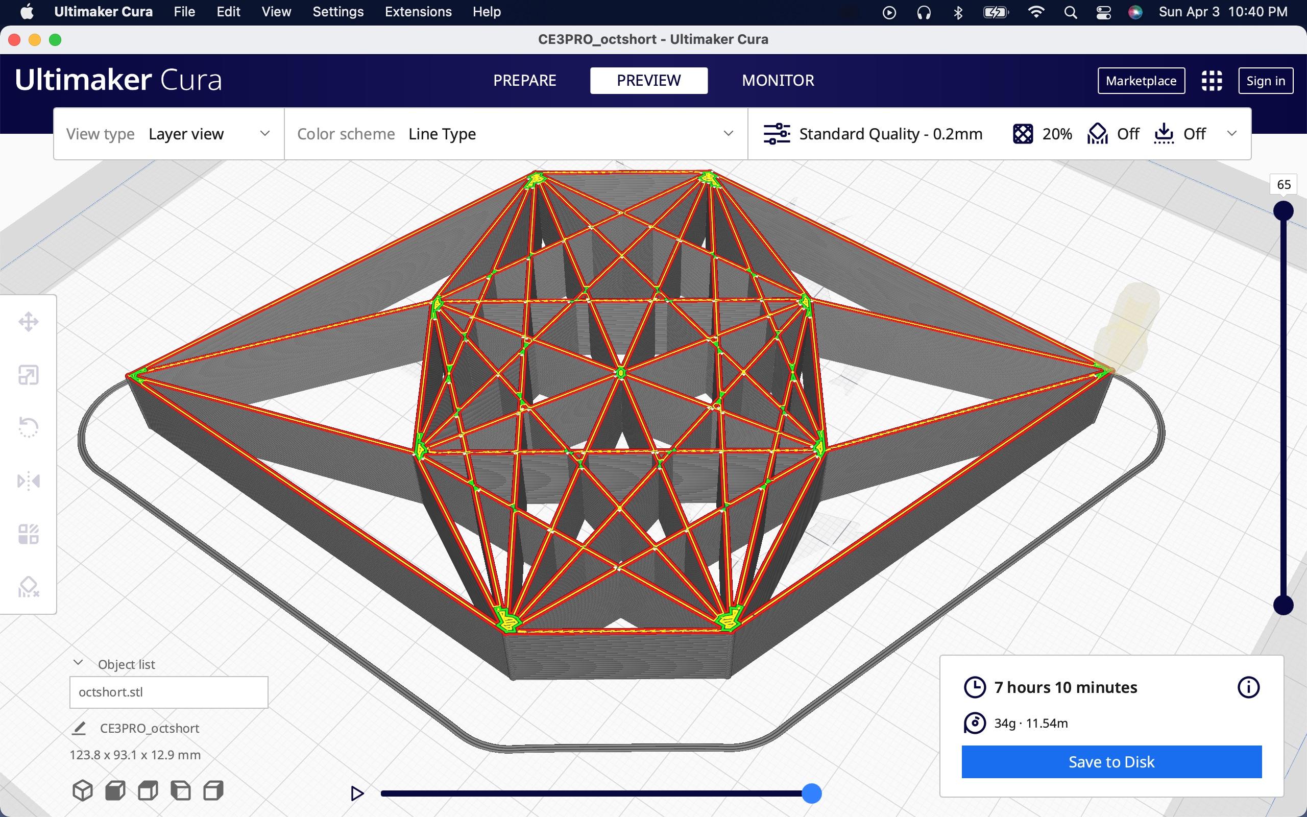Select the Support Blocker tool
Image resolution: width=1307 pixels, height=817 pixels.
tap(29, 587)
